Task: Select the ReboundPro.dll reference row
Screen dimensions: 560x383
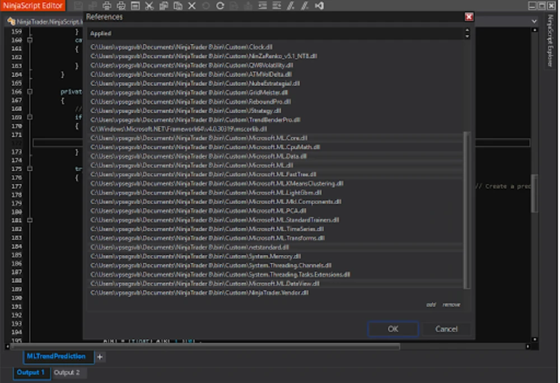Action: (275, 102)
